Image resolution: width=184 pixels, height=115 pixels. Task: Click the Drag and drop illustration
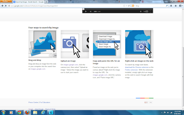(x=43, y=44)
